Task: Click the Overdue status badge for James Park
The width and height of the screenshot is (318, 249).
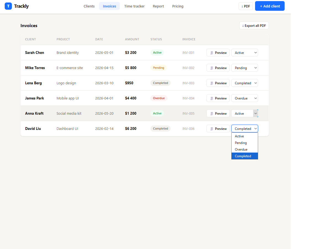Action: (x=159, y=98)
